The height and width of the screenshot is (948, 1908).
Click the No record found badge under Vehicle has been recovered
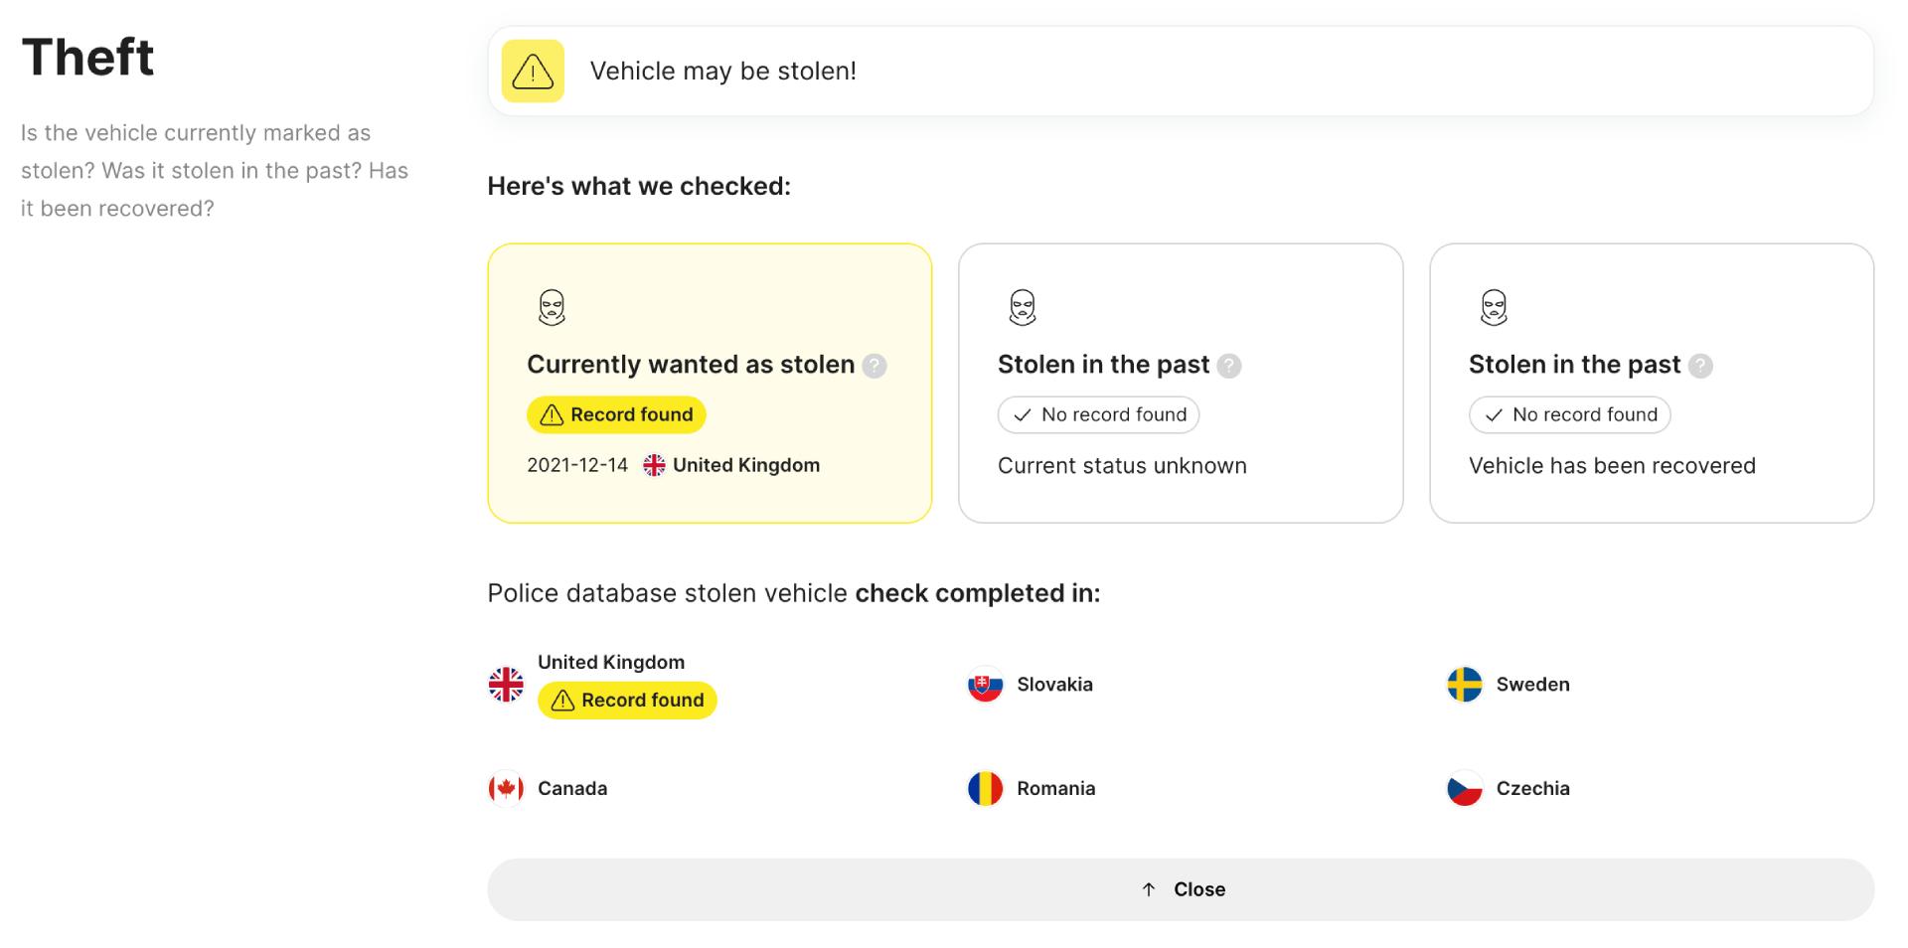click(1568, 414)
